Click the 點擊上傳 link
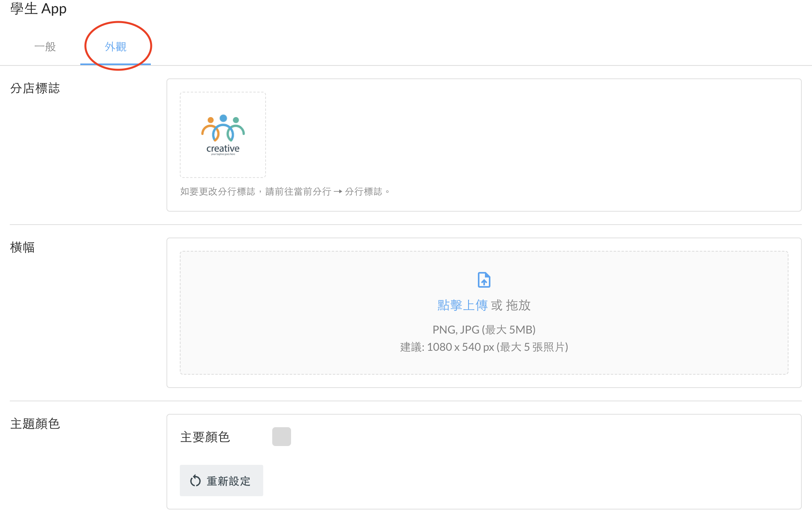 [462, 305]
